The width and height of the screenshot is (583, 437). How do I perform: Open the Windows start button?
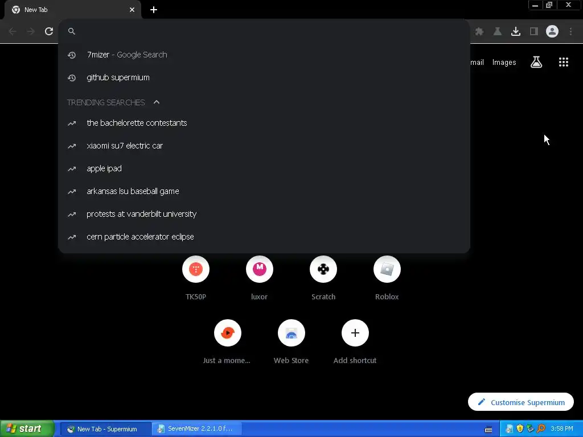[x=27, y=428]
